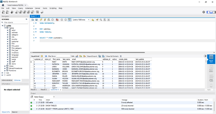Commit transaction checkmark icon
Image resolution: width=216 pixels, height=114 pixels.
pos(62,20)
